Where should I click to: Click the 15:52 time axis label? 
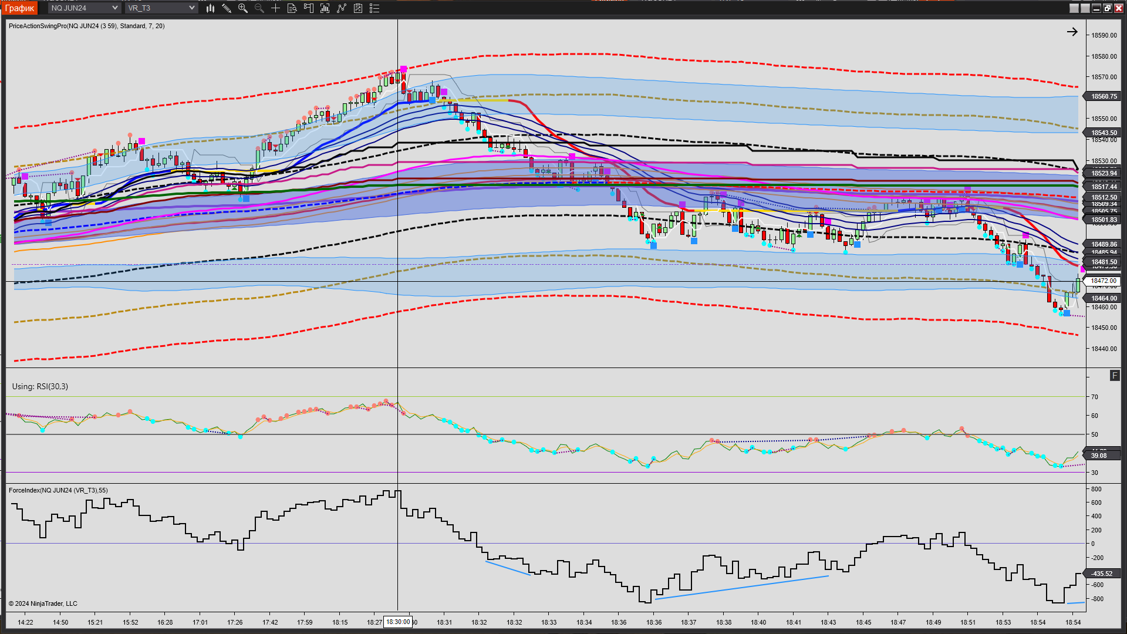tap(130, 622)
